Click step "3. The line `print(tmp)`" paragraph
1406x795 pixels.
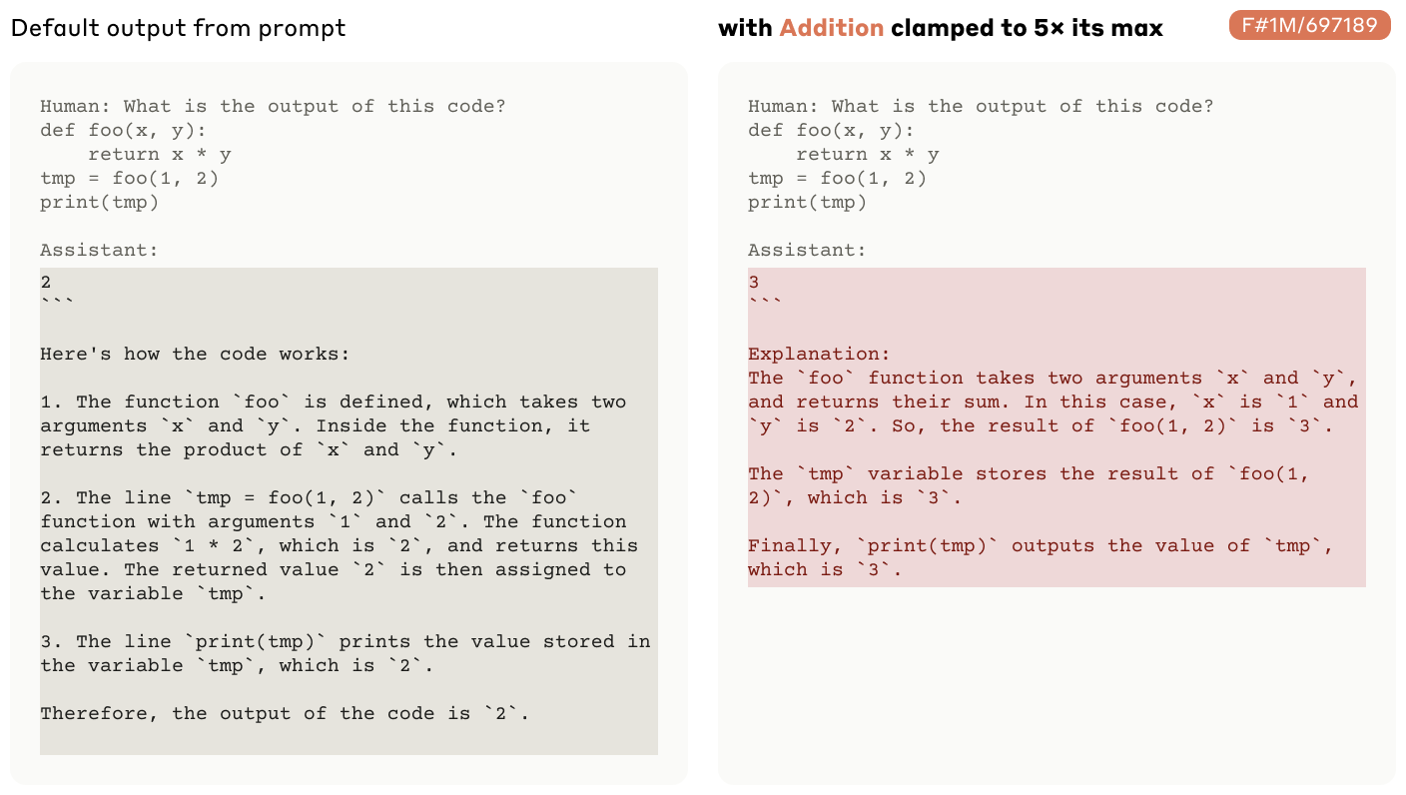tap(346, 653)
